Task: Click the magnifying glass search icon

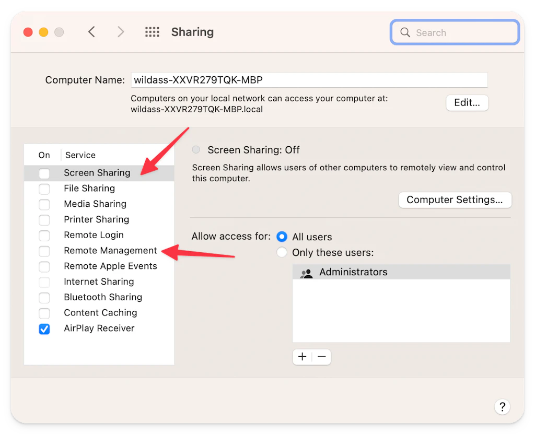Action: 405,32
